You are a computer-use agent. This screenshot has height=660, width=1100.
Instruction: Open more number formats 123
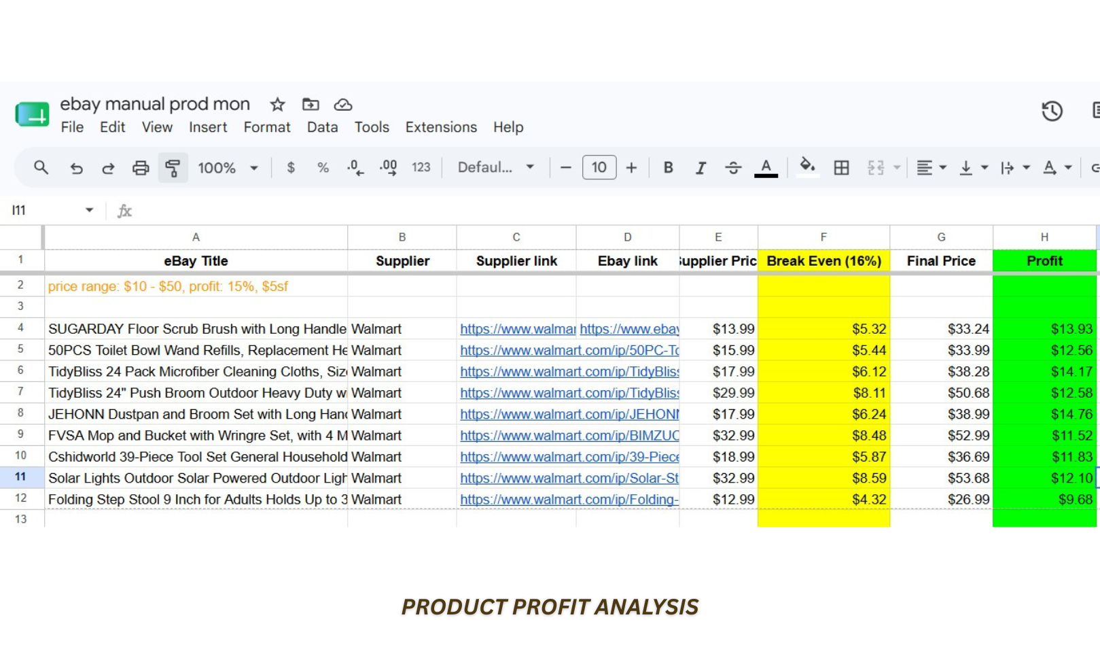[x=421, y=168]
